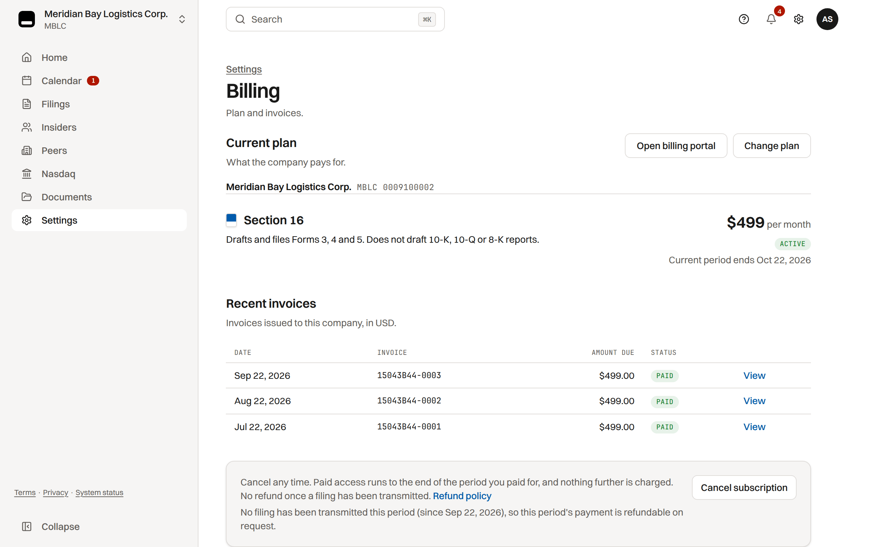Image resolution: width=876 pixels, height=547 pixels.
Task: Click invoice number 15043B44-0002
Action: click(x=409, y=400)
